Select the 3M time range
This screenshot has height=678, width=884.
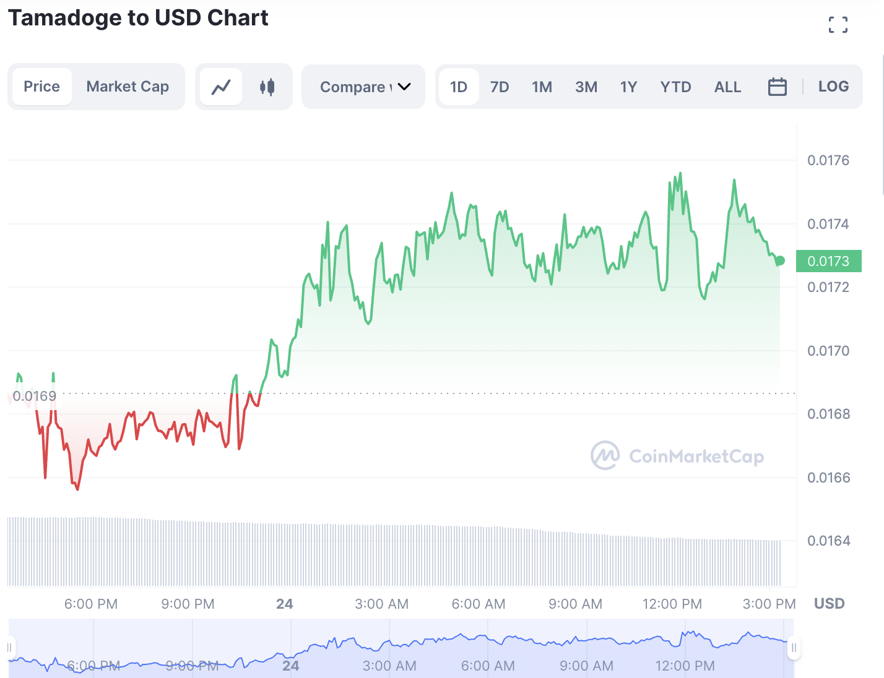(x=586, y=87)
